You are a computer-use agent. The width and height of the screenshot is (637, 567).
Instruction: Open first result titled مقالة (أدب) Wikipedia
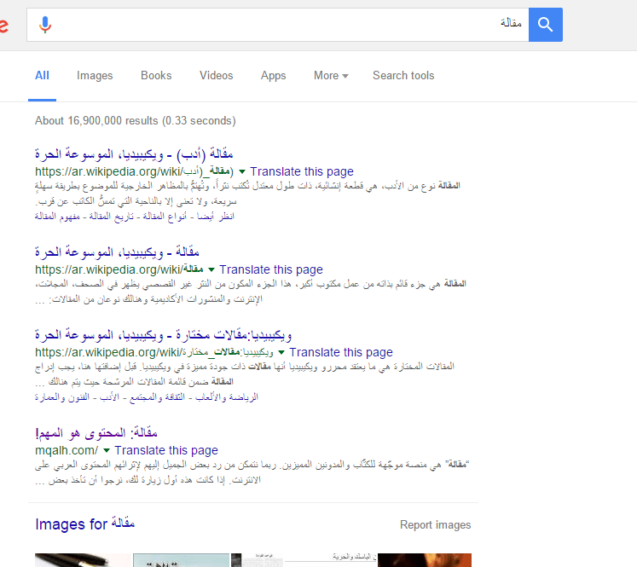tap(134, 154)
